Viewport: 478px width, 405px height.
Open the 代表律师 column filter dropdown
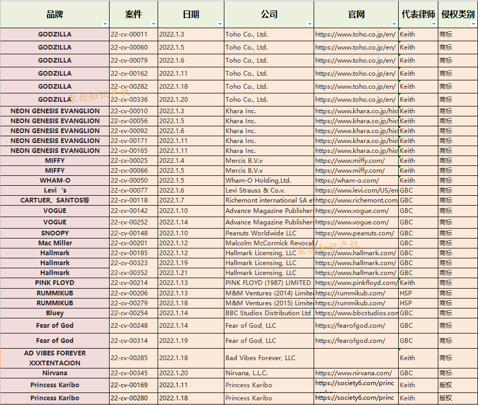tap(434, 24)
